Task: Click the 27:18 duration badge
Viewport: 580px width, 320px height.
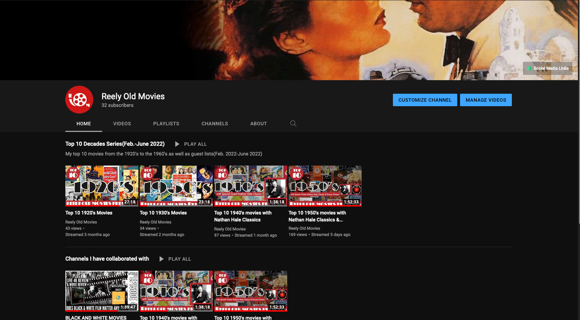Action: coord(130,202)
